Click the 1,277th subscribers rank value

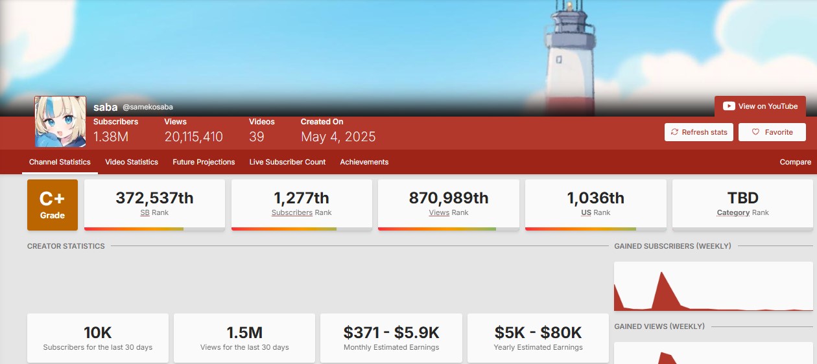coord(302,198)
